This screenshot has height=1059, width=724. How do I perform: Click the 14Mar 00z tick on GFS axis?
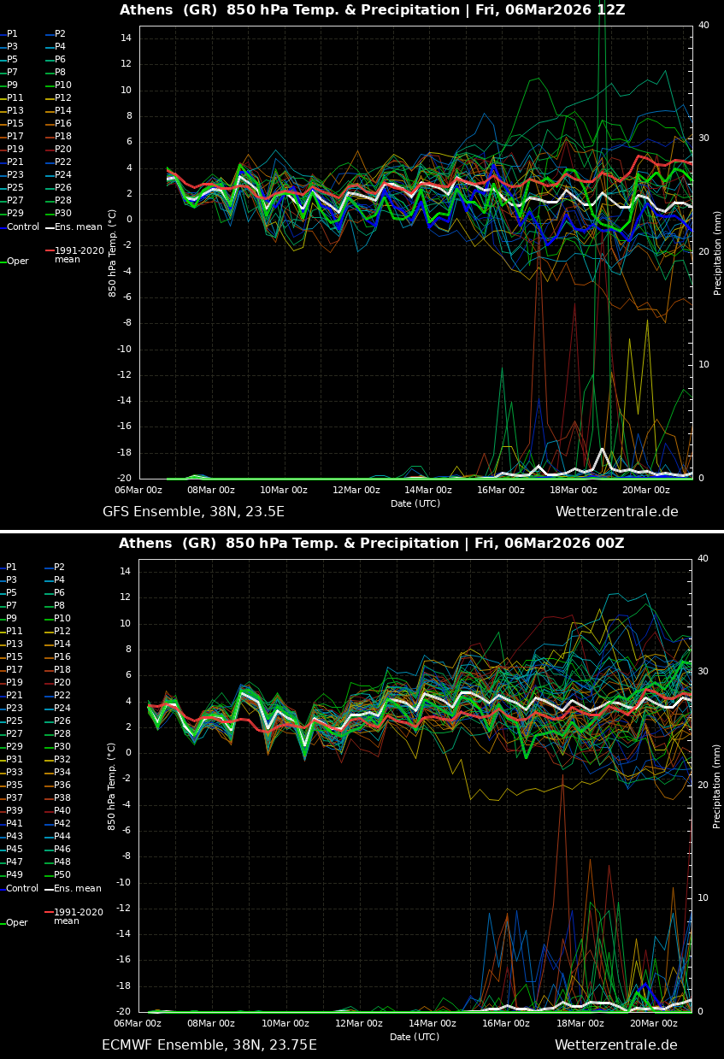428,490
